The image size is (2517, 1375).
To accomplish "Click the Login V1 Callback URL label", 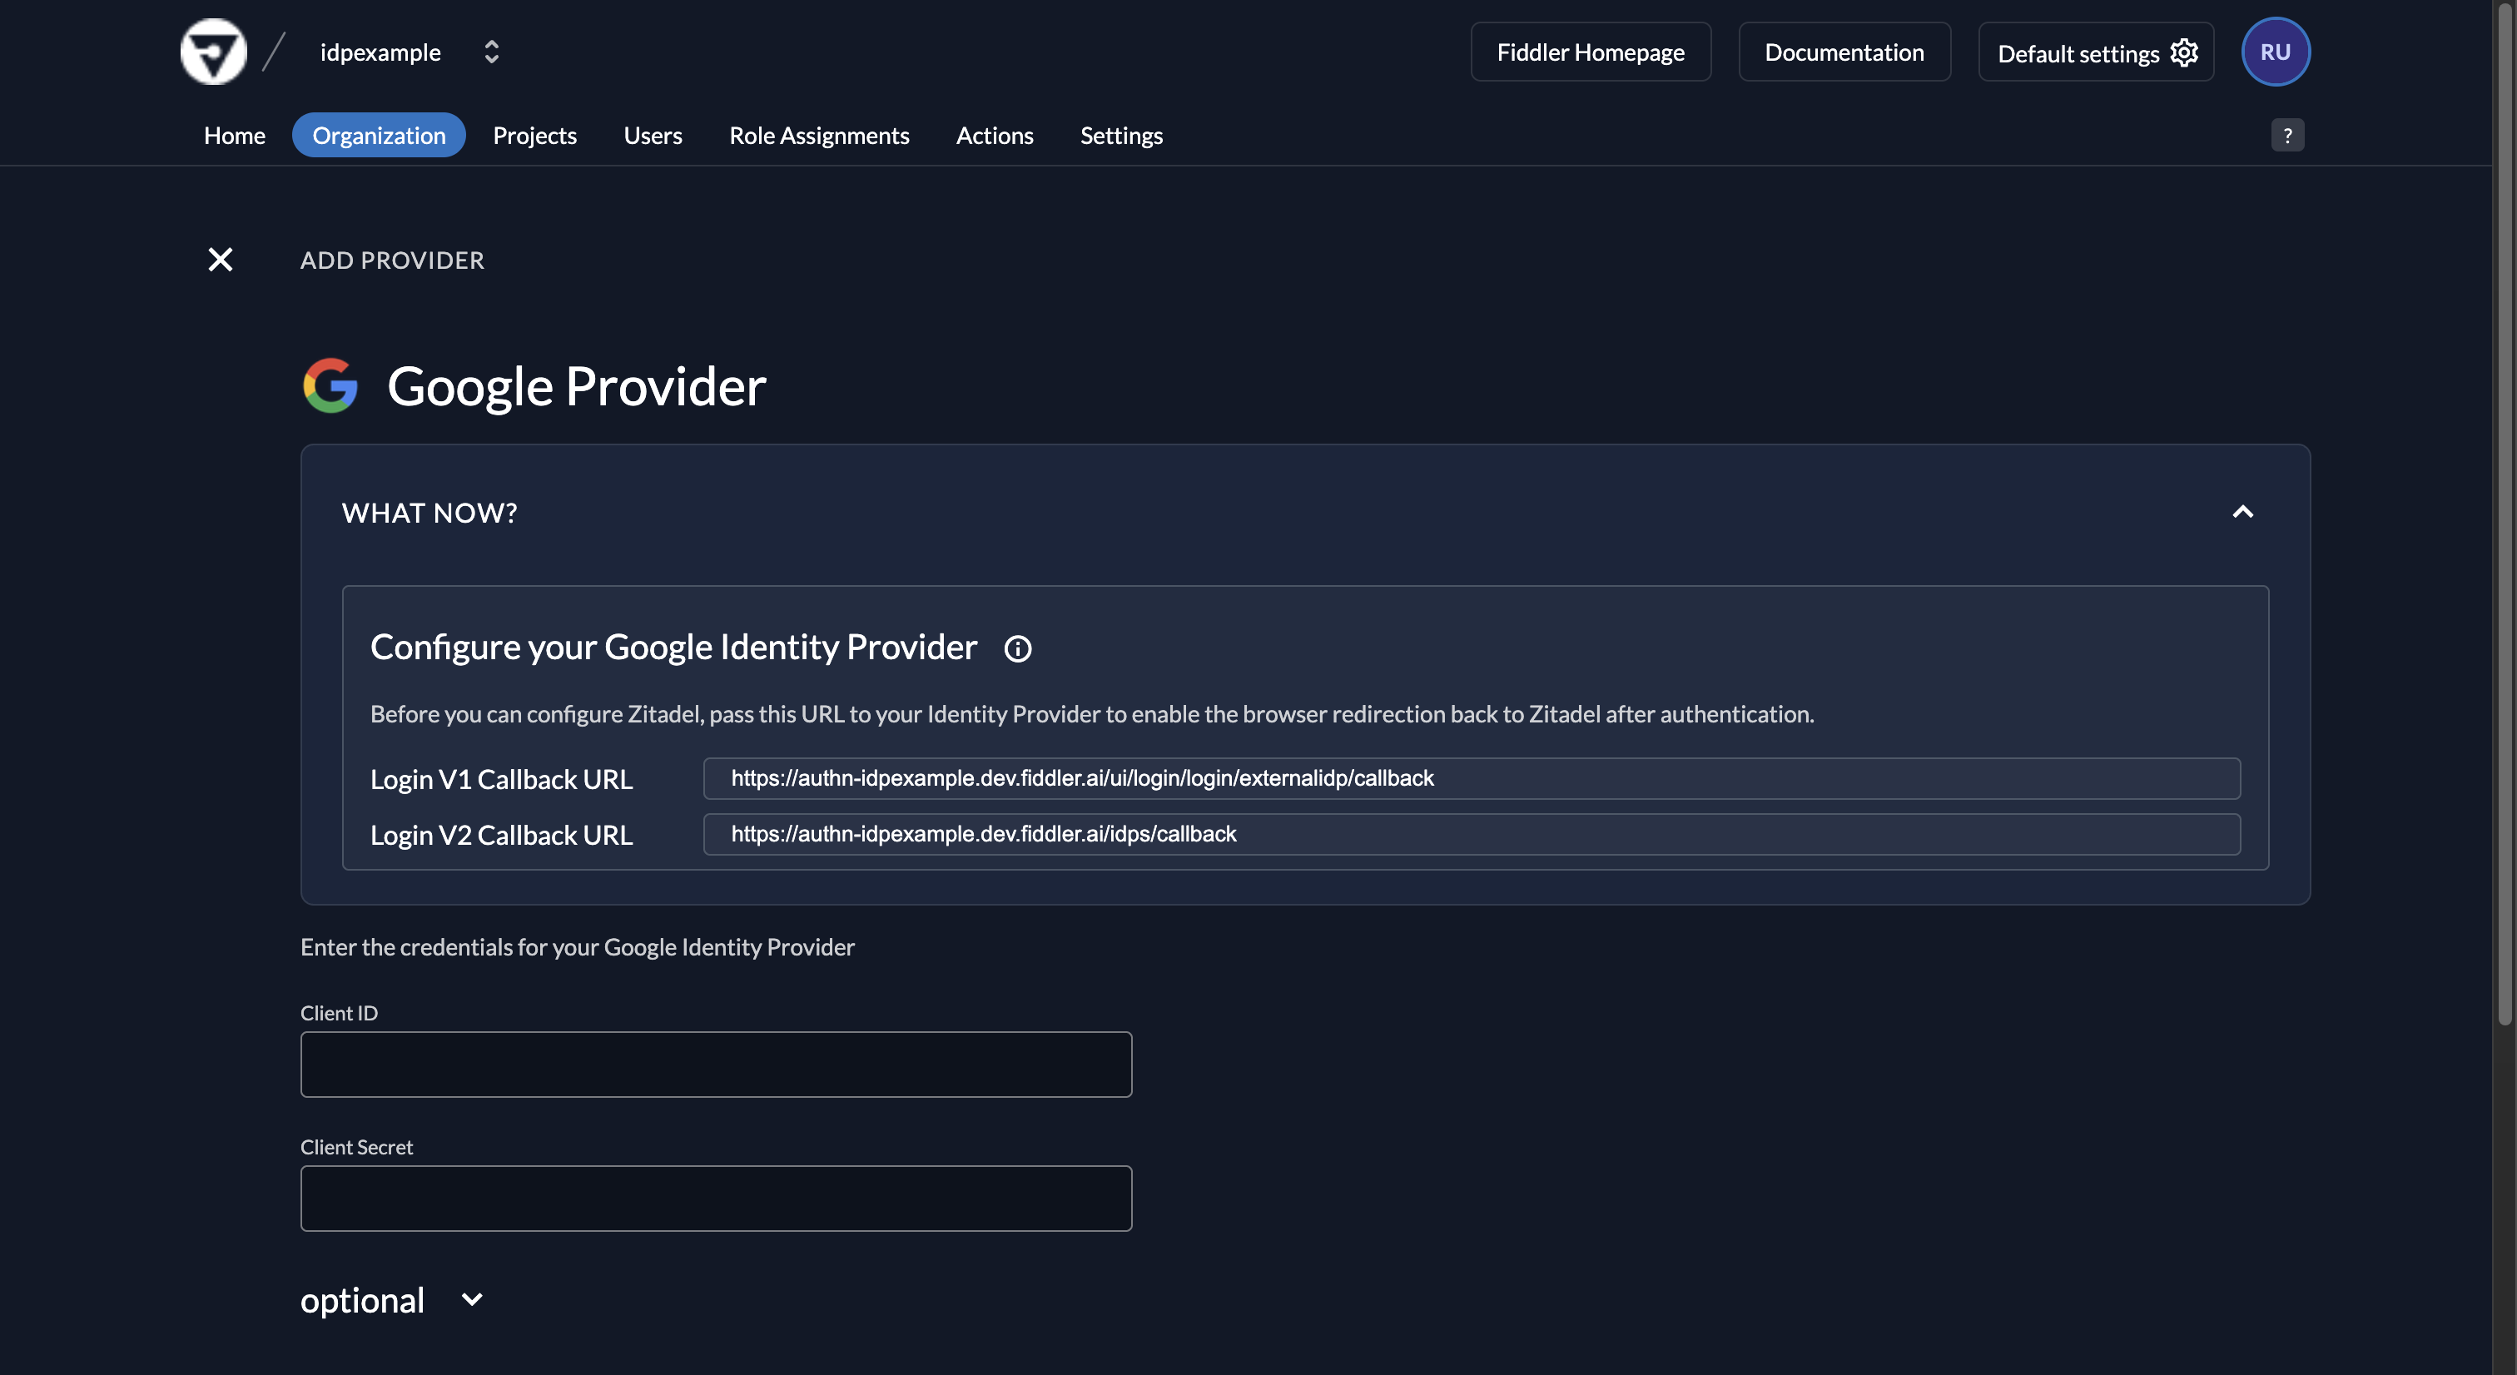I will (x=501, y=779).
